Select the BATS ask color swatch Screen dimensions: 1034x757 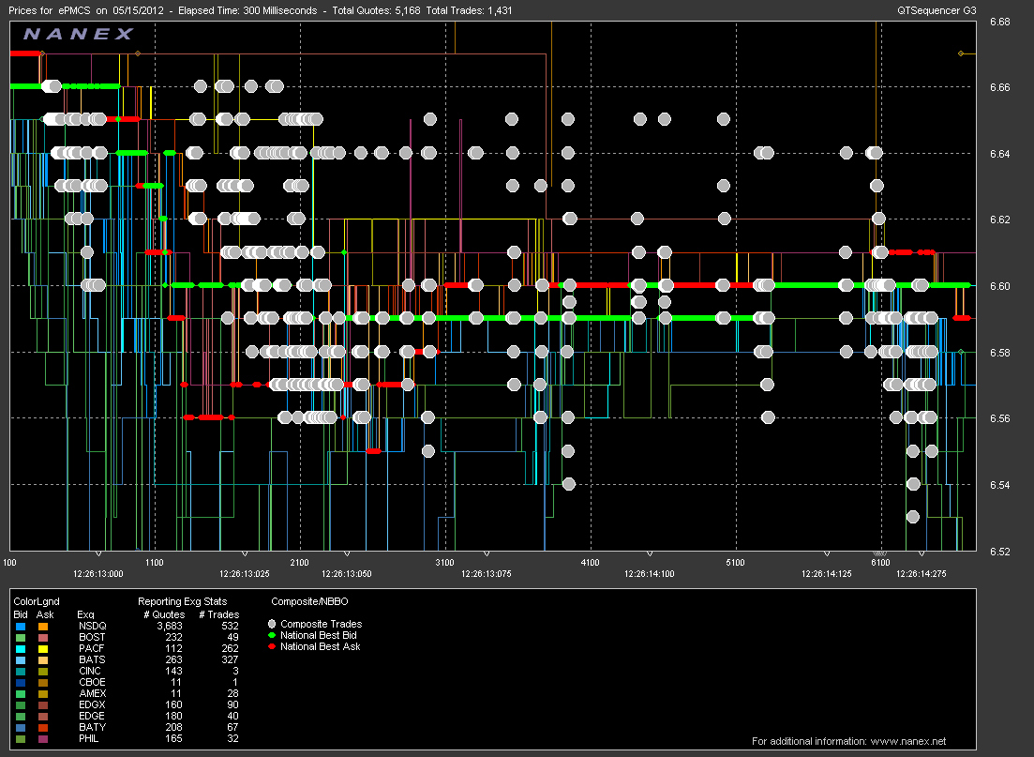pyautogui.click(x=43, y=660)
